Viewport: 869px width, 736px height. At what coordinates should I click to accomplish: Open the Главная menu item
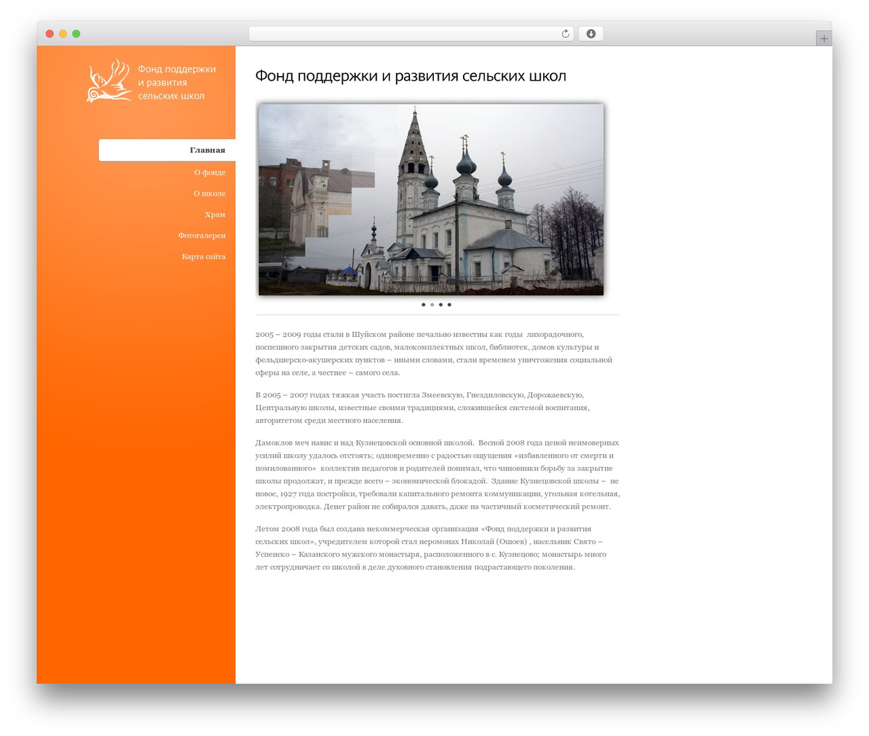(x=167, y=150)
